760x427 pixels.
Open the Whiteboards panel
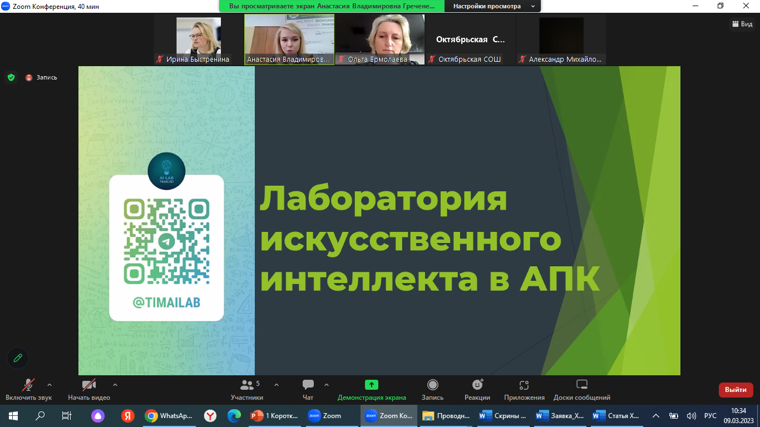[581, 390]
